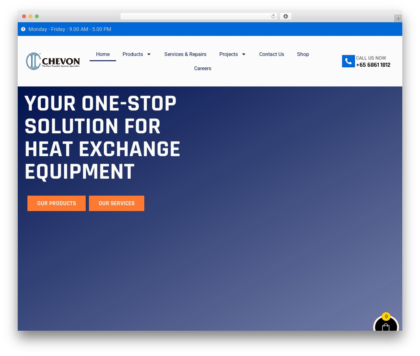This screenshot has height=356, width=420.
Task: Open the Products menu item
Action: (133, 54)
